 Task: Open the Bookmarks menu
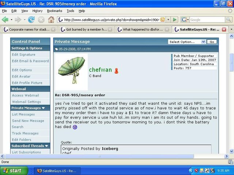(x=54, y=11)
